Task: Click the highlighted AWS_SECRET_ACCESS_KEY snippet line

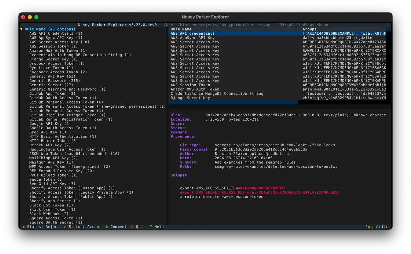Action: pyautogui.click(x=260, y=192)
